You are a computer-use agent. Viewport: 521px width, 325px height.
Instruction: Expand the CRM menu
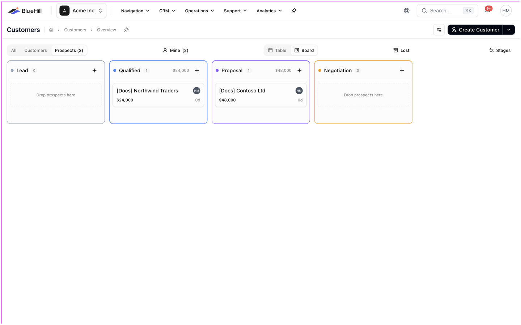pos(167,11)
